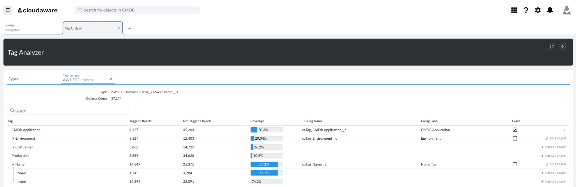Click the user profile avatar
The image size is (576, 187).
pyautogui.click(x=566, y=10)
